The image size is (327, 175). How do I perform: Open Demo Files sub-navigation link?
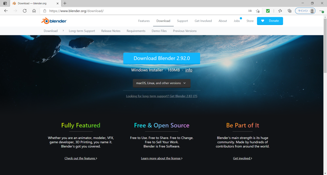coord(159,31)
